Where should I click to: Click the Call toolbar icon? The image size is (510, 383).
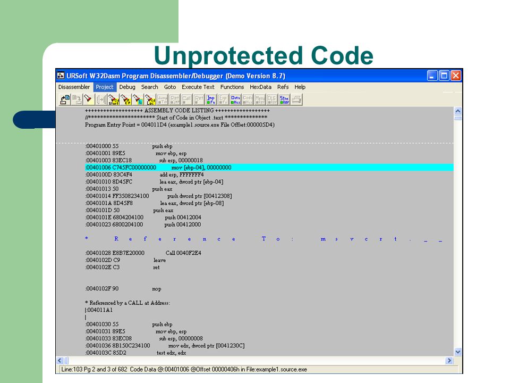186,99
